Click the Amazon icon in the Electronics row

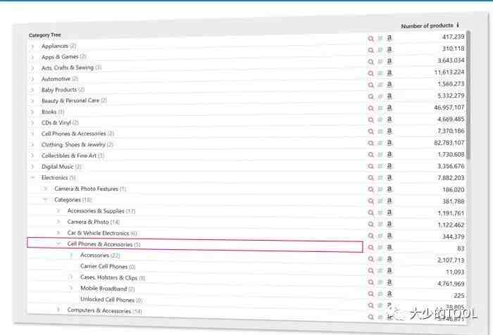tap(389, 177)
